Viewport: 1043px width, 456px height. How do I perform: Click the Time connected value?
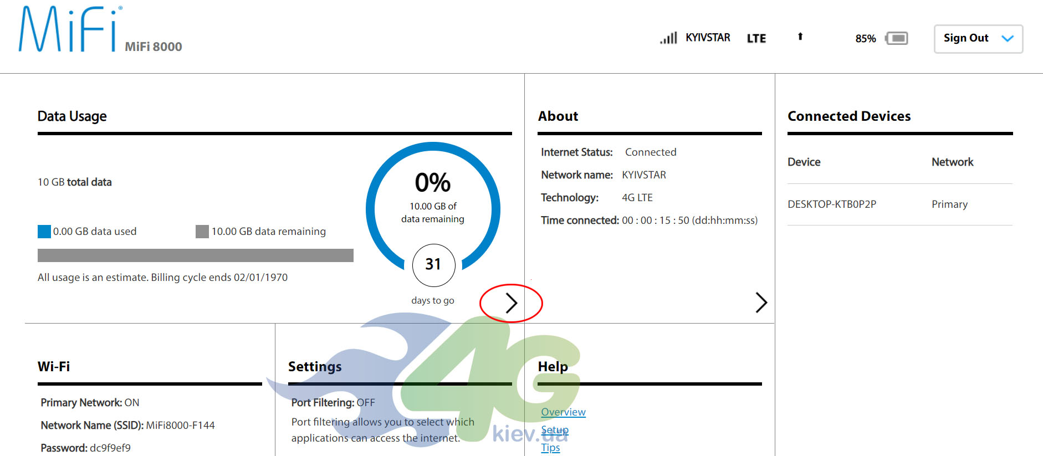pyautogui.click(x=689, y=221)
